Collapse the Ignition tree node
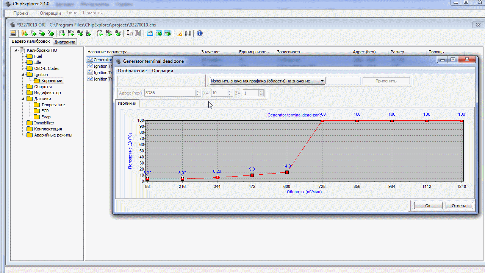Screen dimensions: 485x273 tap(23, 74)
